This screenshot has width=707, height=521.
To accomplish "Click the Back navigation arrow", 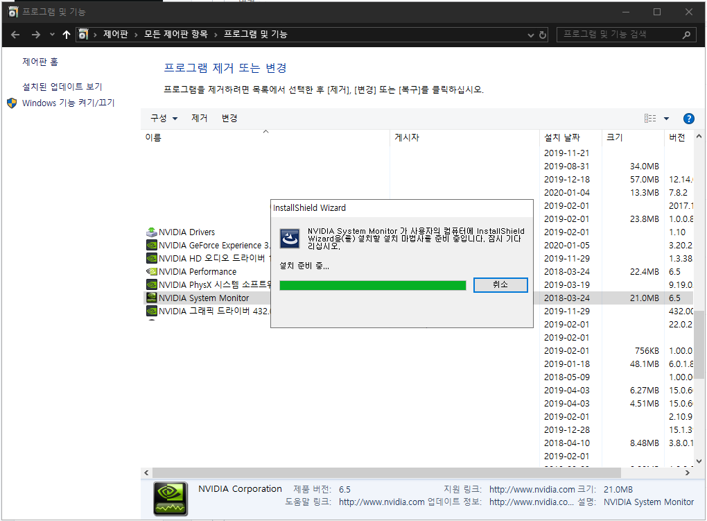I will 15,34.
